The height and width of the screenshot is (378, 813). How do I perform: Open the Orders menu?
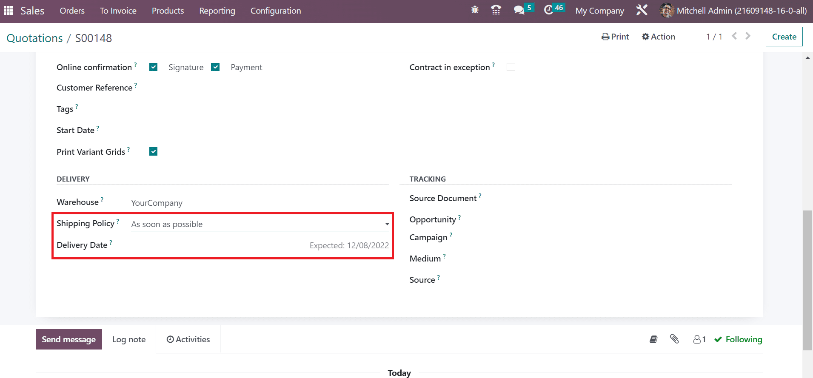pyautogui.click(x=72, y=11)
